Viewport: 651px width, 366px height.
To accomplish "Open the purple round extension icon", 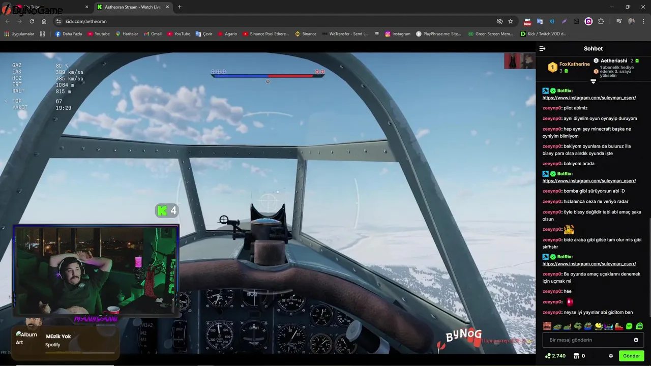I will coord(588,21).
